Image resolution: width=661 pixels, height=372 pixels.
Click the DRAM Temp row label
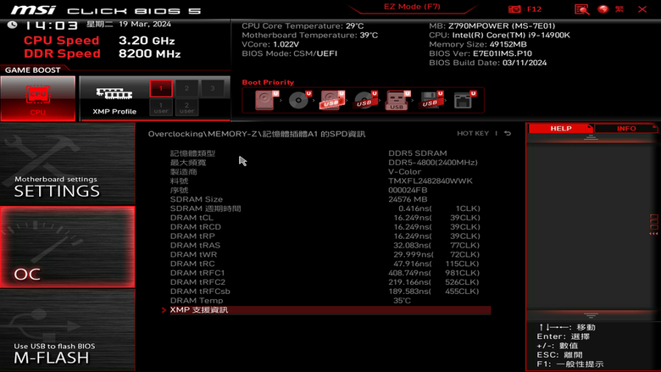[x=197, y=301]
